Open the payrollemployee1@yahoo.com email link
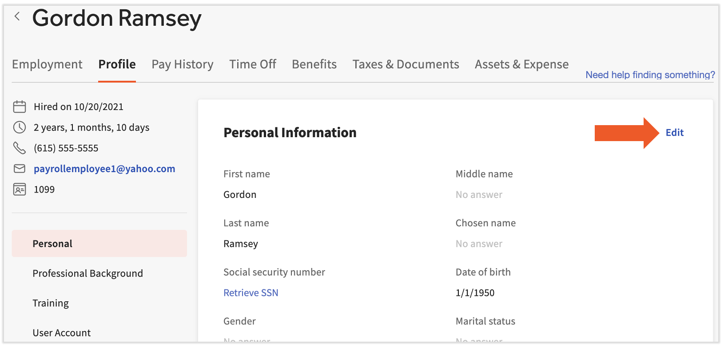This screenshot has width=724, height=347. [x=104, y=169]
